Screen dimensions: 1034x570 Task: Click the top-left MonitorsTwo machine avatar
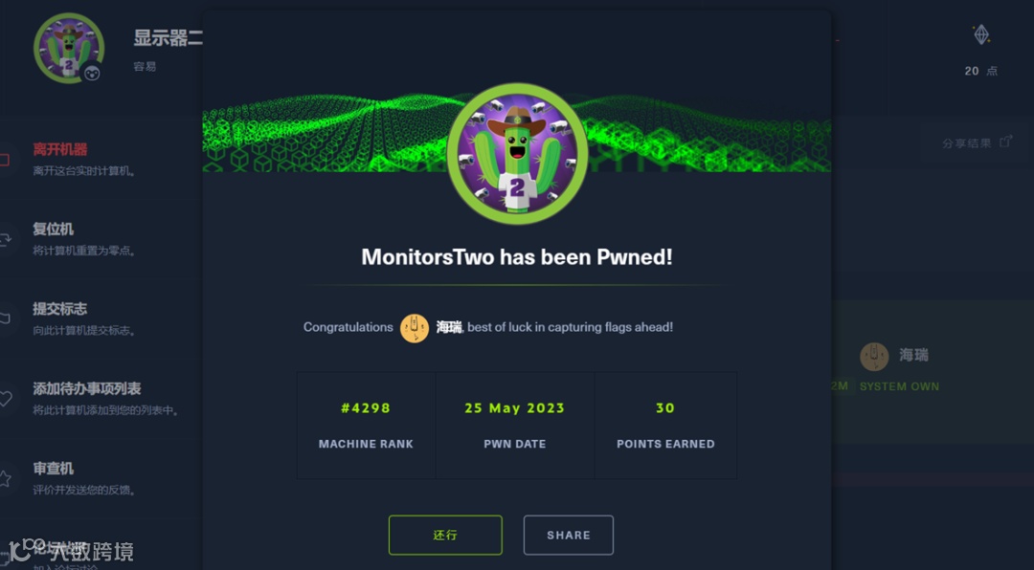(x=69, y=48)
